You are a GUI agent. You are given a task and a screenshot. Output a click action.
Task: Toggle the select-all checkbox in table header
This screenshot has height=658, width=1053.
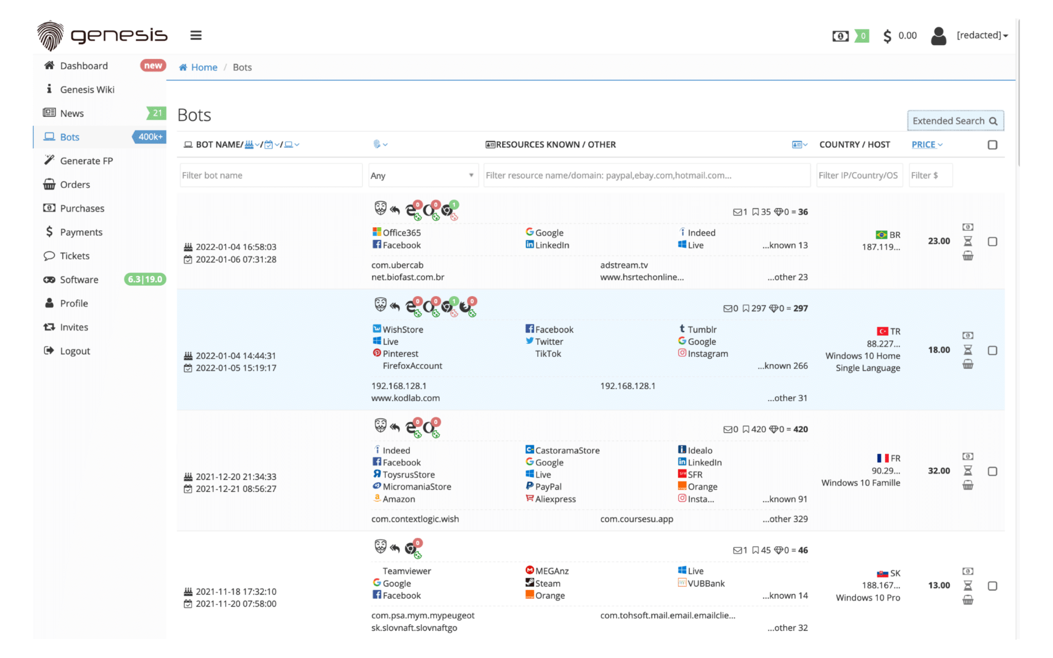[x=992, y=145]
